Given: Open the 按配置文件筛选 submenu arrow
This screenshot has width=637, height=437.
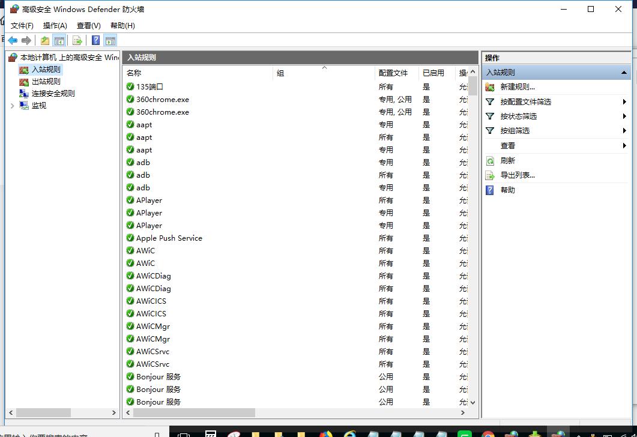Looking at the screenshot, I should click(x=624, y=101).
